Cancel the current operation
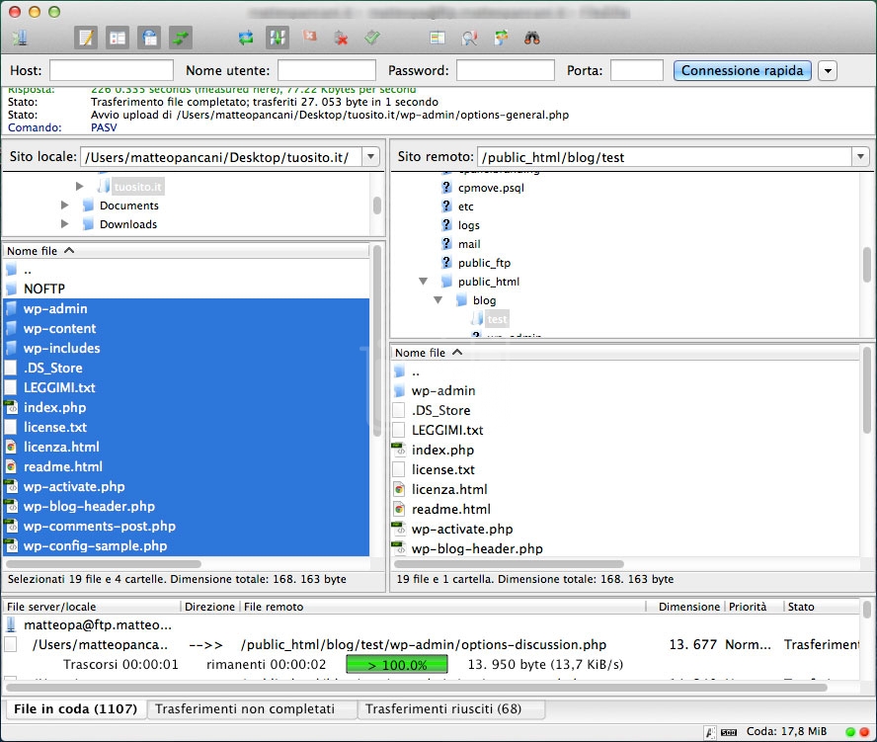The height and width of the screenshot is (742, 877). (309, 37)
